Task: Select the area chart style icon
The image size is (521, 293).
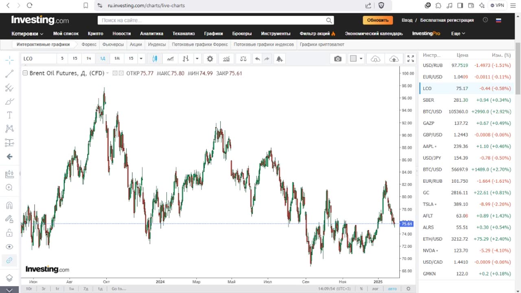Action: [x=170, y=59]
